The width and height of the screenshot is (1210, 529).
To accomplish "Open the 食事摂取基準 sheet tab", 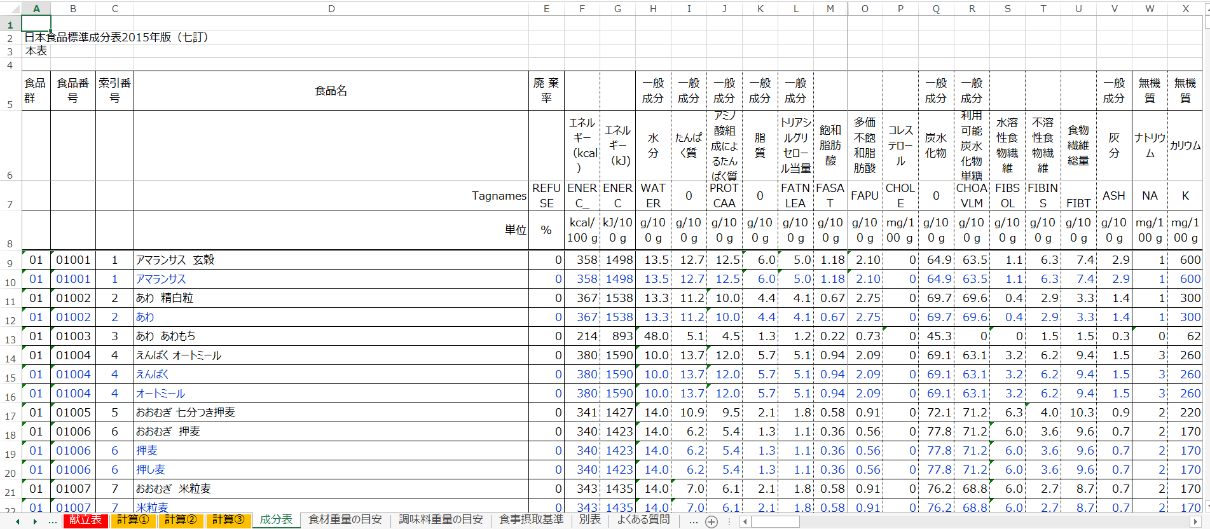I will click(x=531, y=520).
